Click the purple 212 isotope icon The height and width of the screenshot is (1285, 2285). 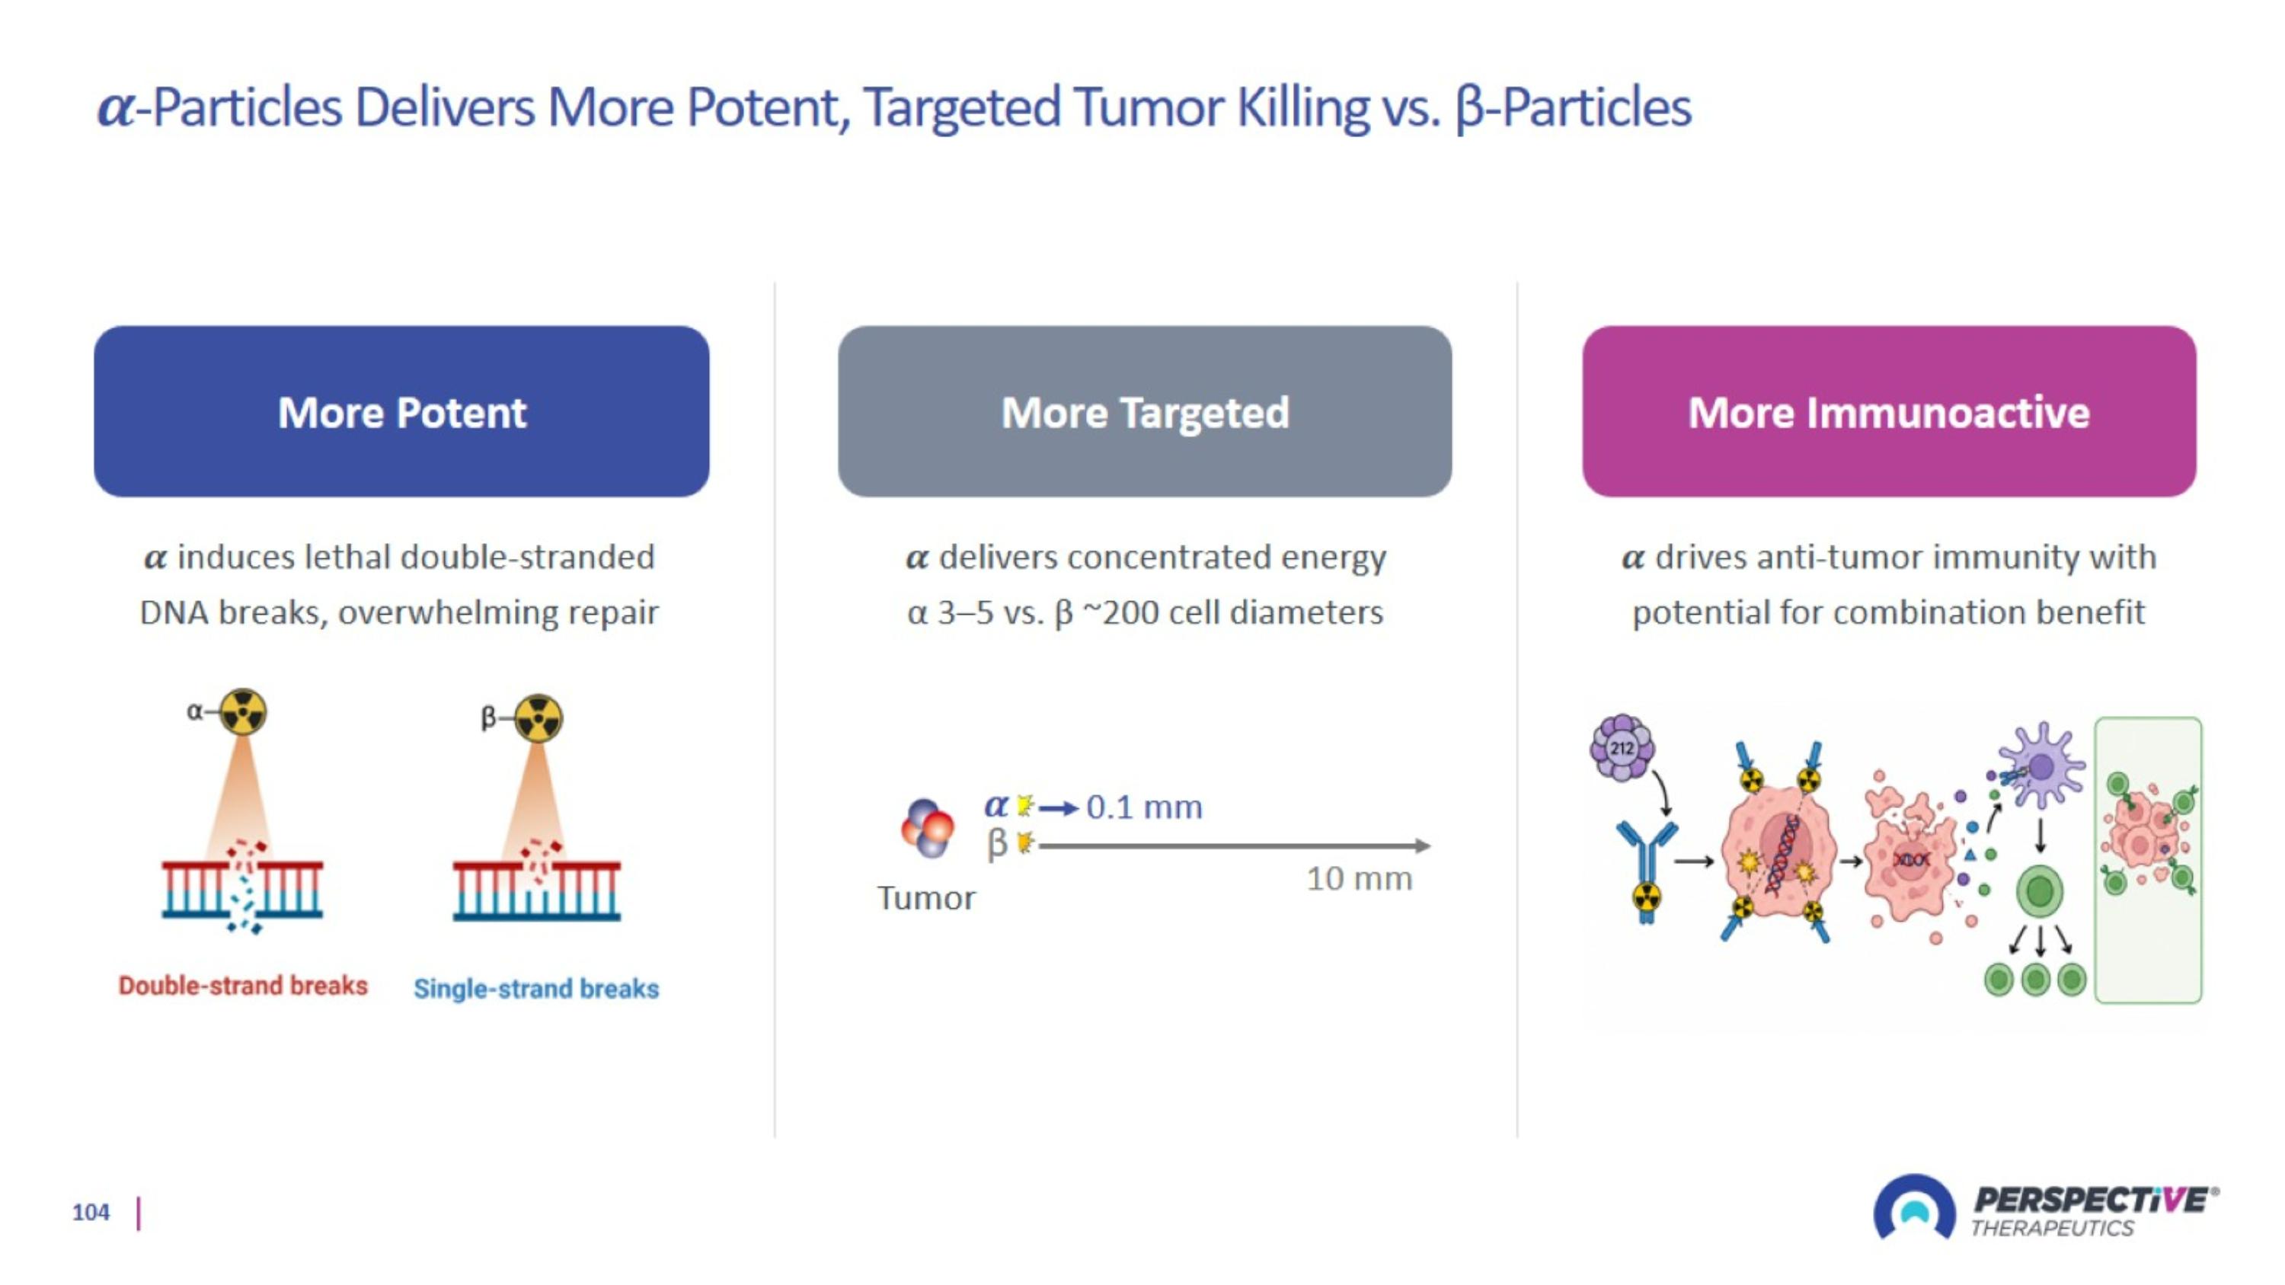tap(1622, 747)
